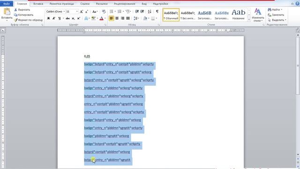The width and height of the screenshot is (300, 169).
Task: Click the bulleted list icon
Action: [x=112, y=12]
